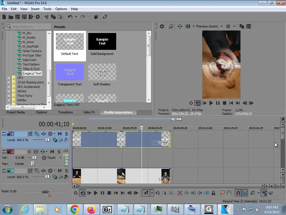The width and height of the screenshot is (286, 215).
Task: Expand the HitFilm folder
Action: point(9,100)
